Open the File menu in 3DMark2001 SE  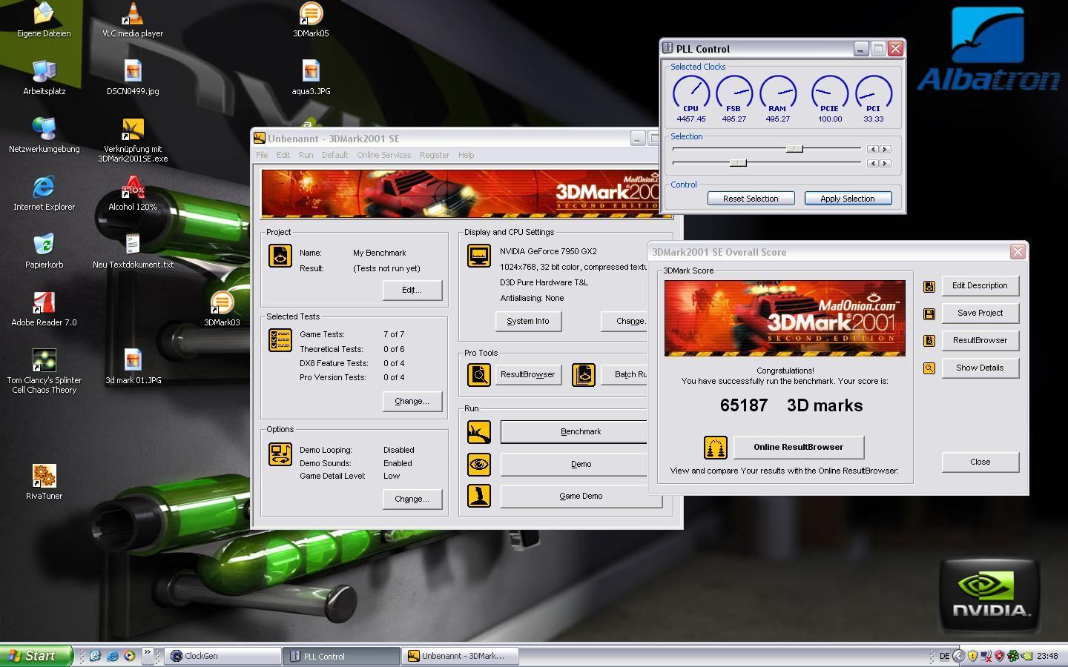click(262, 155)
